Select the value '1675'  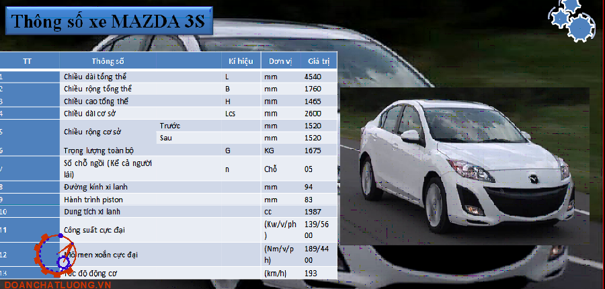[313, 150]
